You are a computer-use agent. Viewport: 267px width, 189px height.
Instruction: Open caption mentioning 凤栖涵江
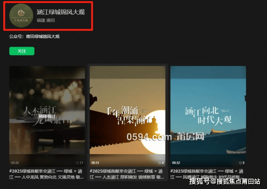[207, 174]
